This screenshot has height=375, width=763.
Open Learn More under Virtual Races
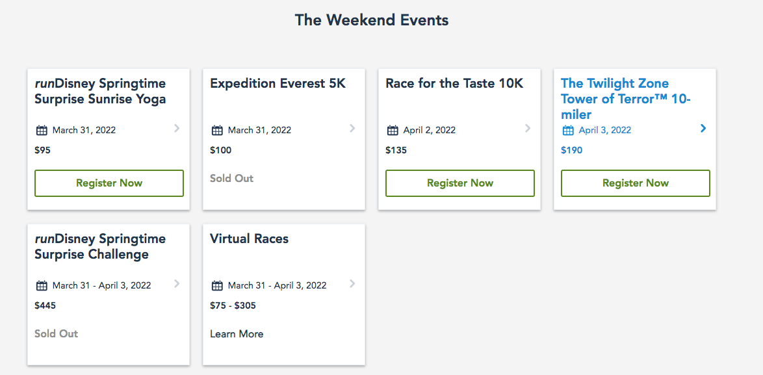pos(237,334)
